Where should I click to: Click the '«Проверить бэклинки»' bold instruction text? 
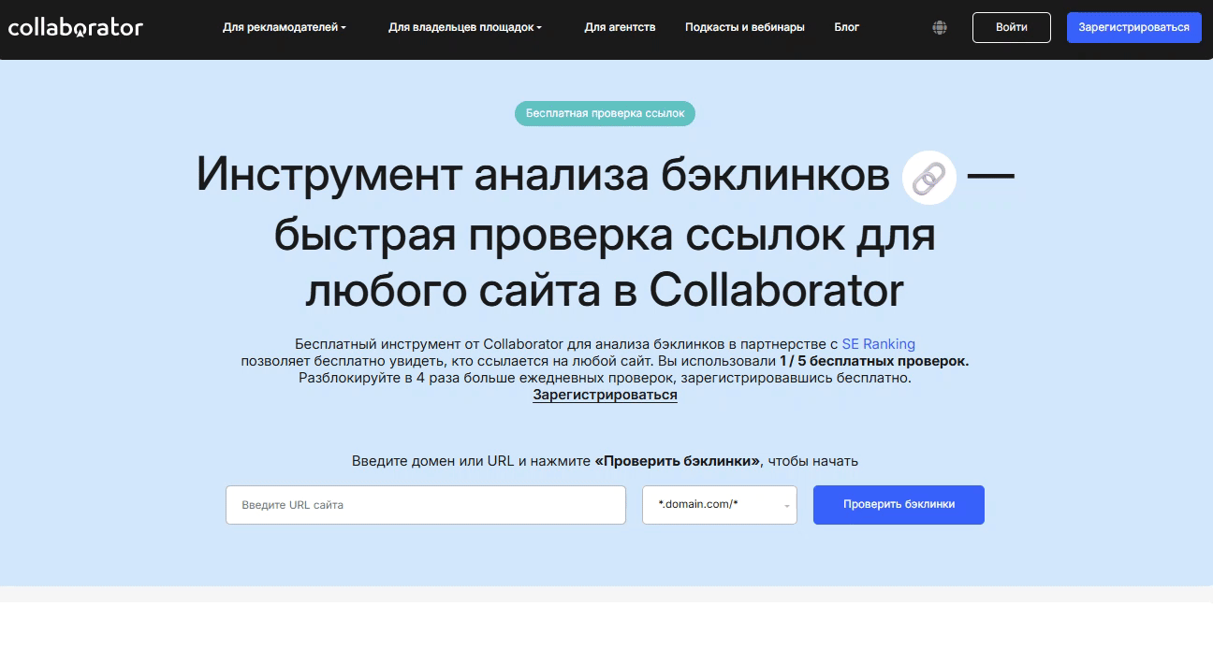(x=678, y=461)
